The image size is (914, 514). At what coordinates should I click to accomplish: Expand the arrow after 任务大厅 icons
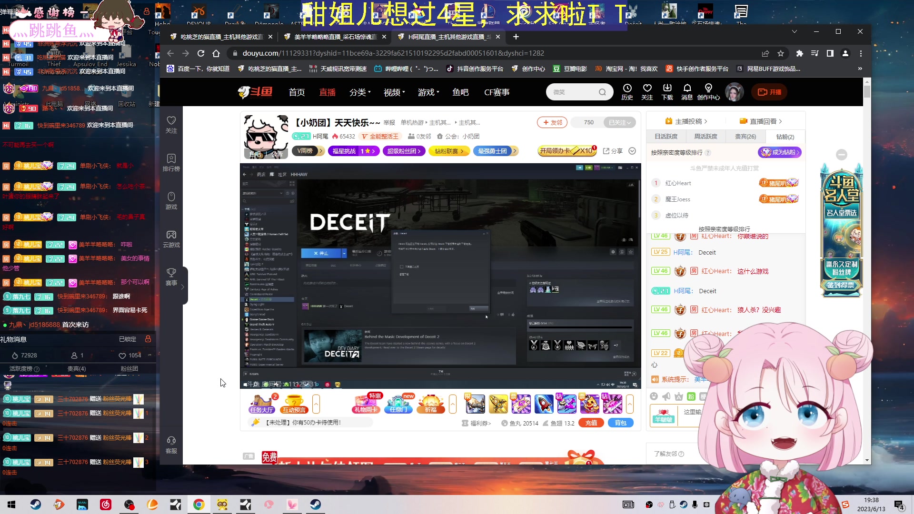pos(316,404)
